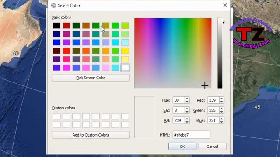Click the Sat value input field
The height and width of the screenshot is (157, 280).
[178, 110]
